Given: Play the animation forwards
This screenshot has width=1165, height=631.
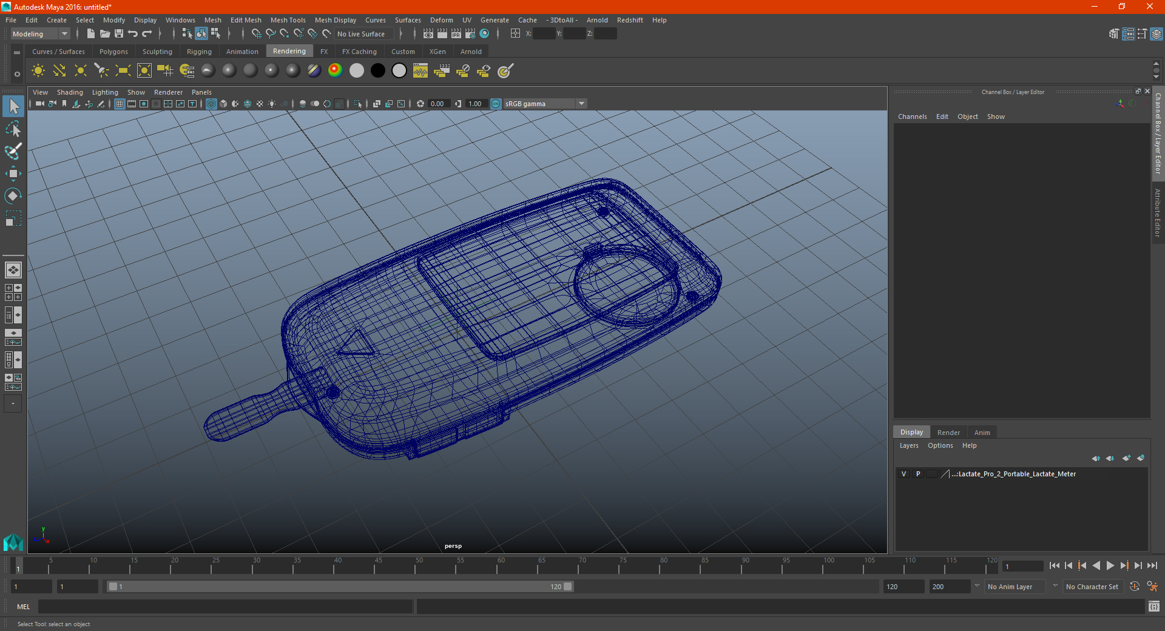Looking at the screenshot, I should click(x=1110, y=565).
